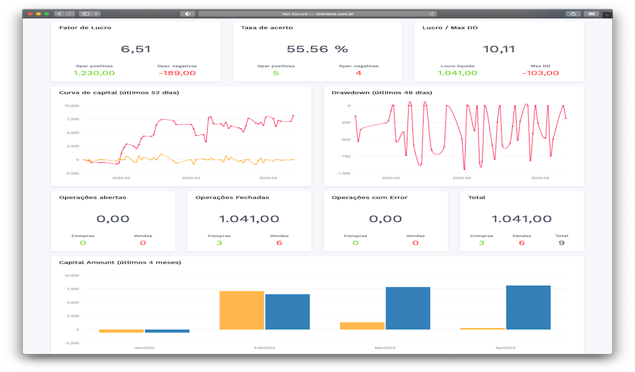Image resolution: width=635 pixels, height=372 pixels.
Task: Click the blue Mar/2023 bar
Action: click(408, 308)
